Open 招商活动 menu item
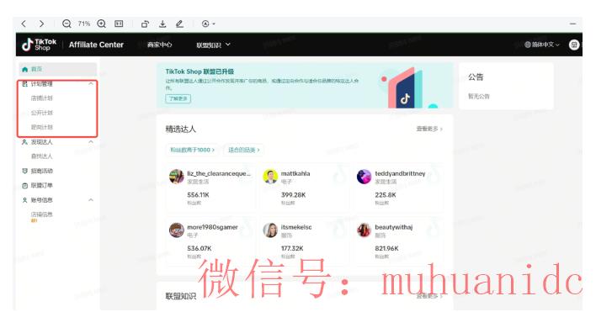The width and height of the screenshot is (596, 312). point(42,172)
